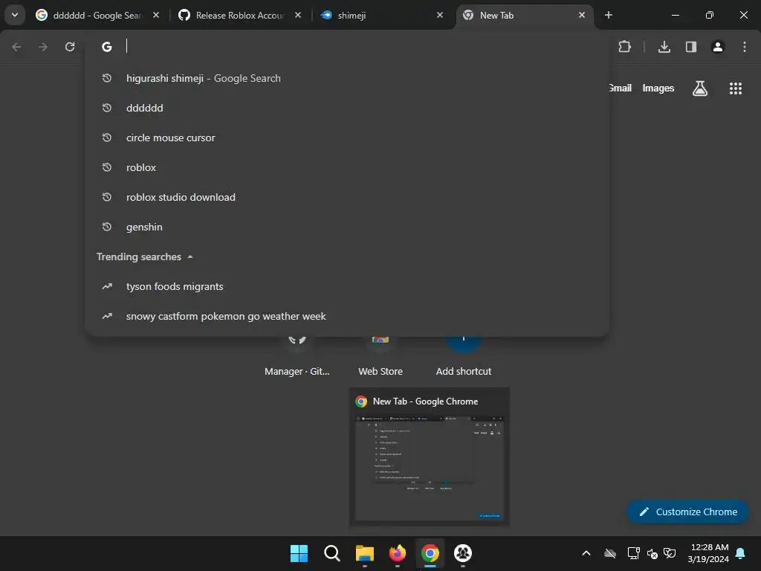761x571 pixels.
Task: Open Firefox from the taskbar
Action: (398, 553)
